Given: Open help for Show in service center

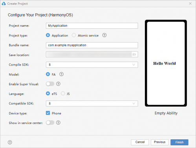Looking at the screenshot, I should (58, 122).
